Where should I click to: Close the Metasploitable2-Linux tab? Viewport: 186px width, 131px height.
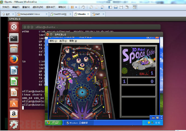[x=47, y=14]
